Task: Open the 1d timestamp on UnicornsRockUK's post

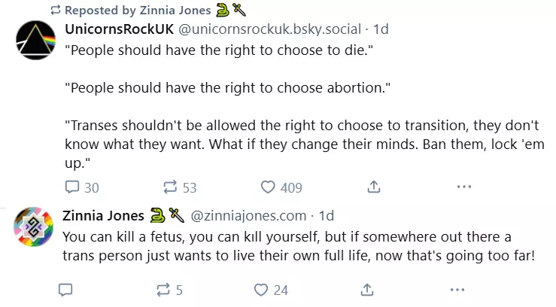Action: click(x=381, y=29)
